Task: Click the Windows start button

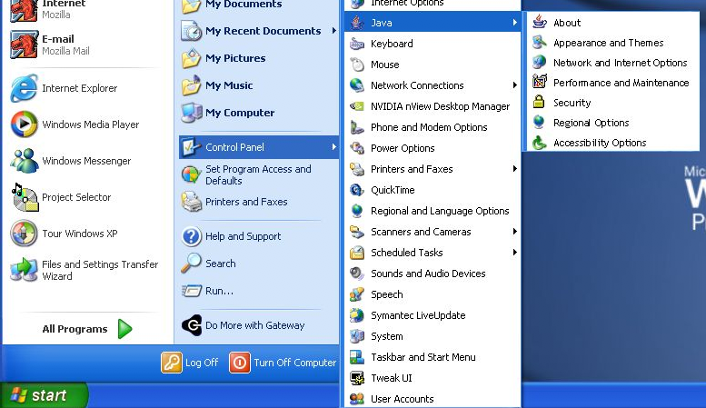Action: pyautogui.click(x=44, y=395)
